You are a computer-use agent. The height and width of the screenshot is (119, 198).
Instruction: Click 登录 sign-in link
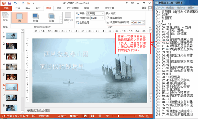(144, 8)
